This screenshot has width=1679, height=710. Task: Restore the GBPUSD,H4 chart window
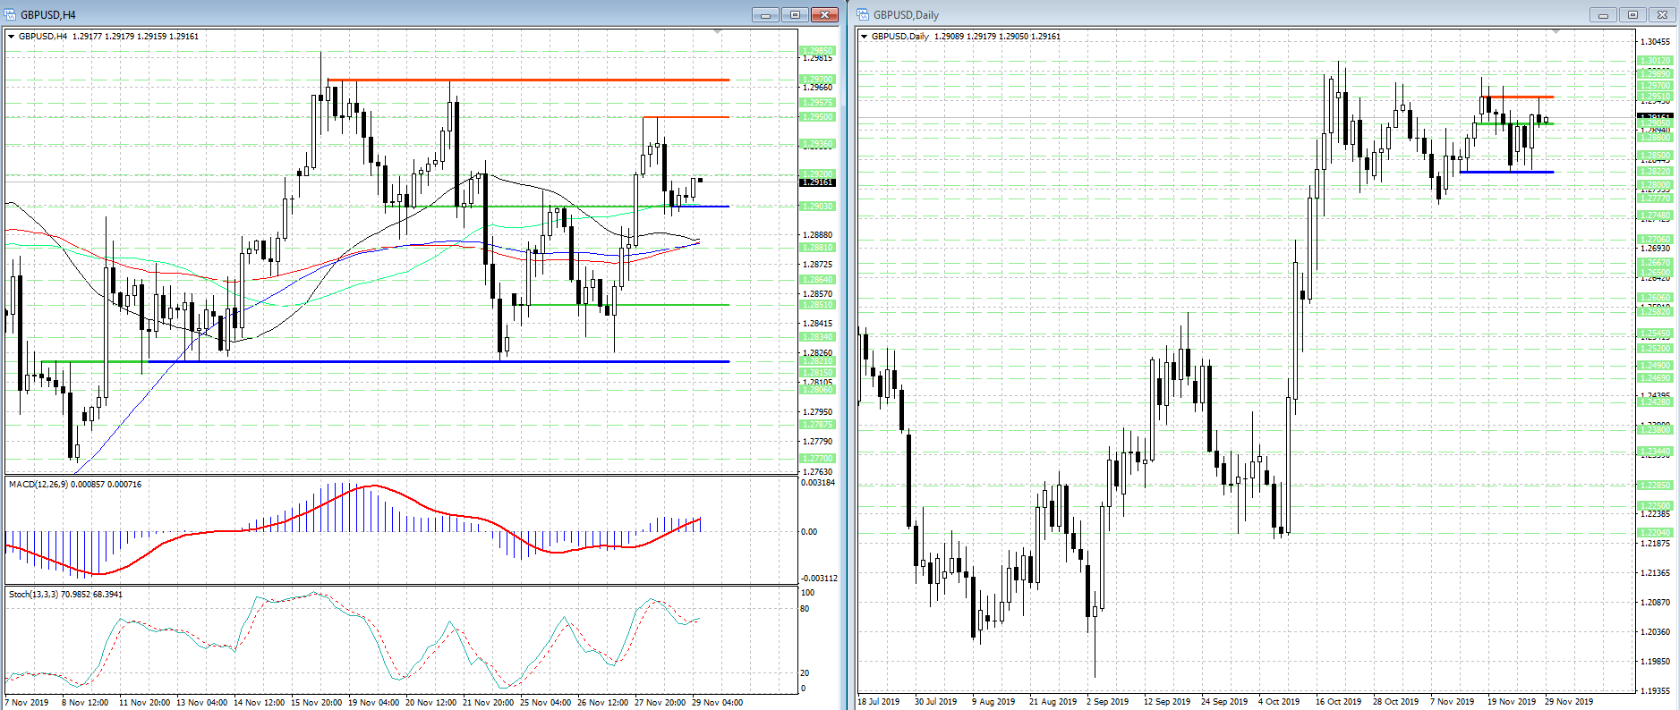[794, 14]
